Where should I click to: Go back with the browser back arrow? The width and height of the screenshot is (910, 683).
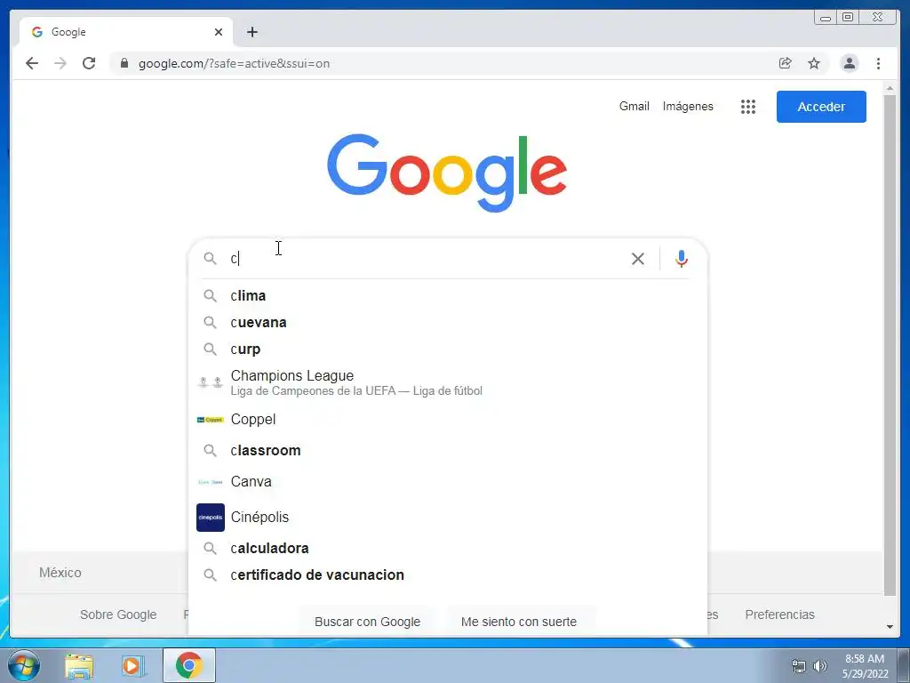(x=32, y=63)
